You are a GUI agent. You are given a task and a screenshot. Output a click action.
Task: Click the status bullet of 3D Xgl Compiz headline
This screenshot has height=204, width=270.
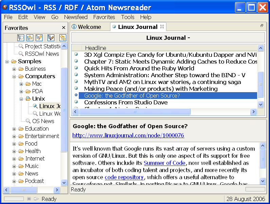[76, 54]
